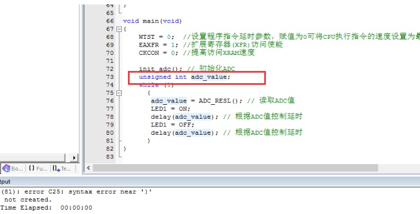Click the 'LED1 = OFF;' statement

172,125
